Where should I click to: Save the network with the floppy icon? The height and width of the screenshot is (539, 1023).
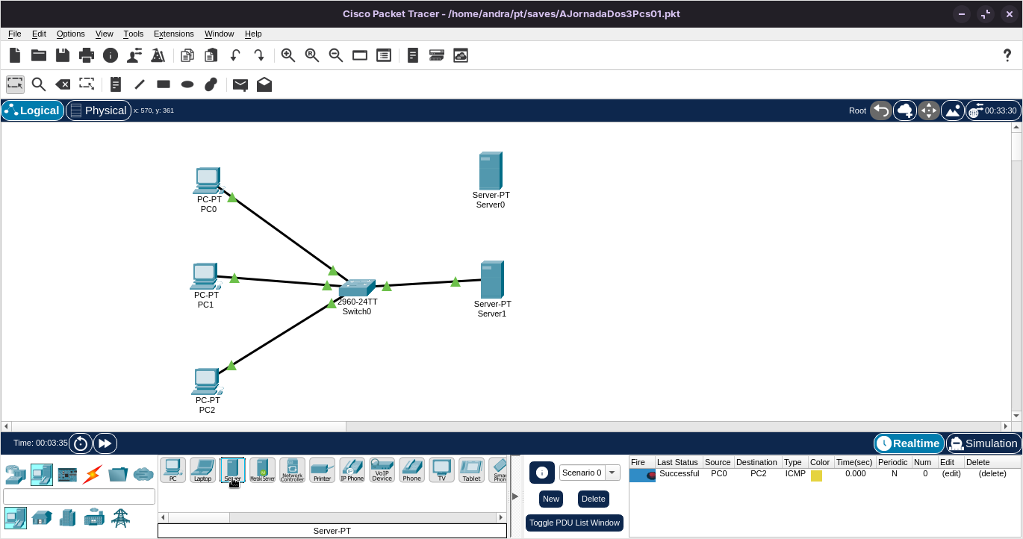(x=63, y=55)
